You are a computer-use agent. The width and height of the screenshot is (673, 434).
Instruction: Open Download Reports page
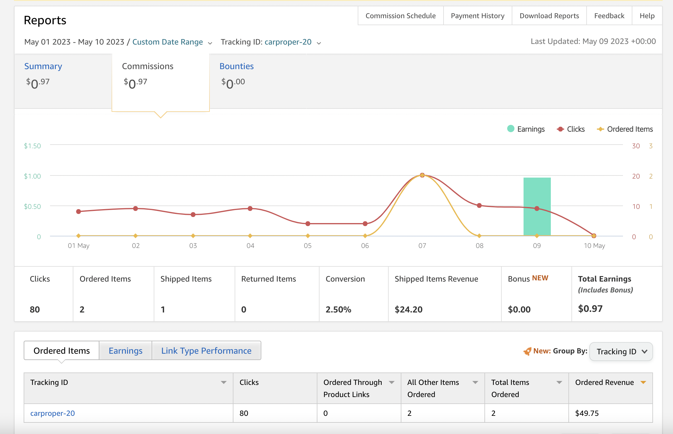[549, 16]
